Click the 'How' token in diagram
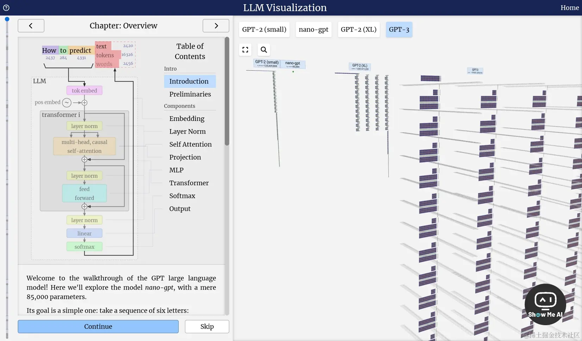Screen dimensions: 582x341 tap(49, 50)
